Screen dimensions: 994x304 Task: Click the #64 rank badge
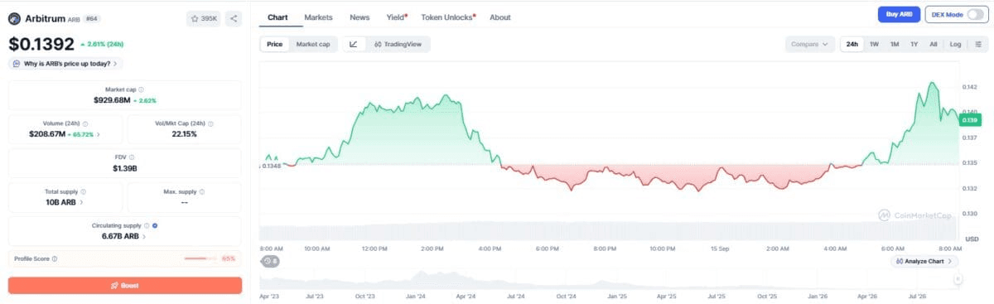tap(92, 17)
